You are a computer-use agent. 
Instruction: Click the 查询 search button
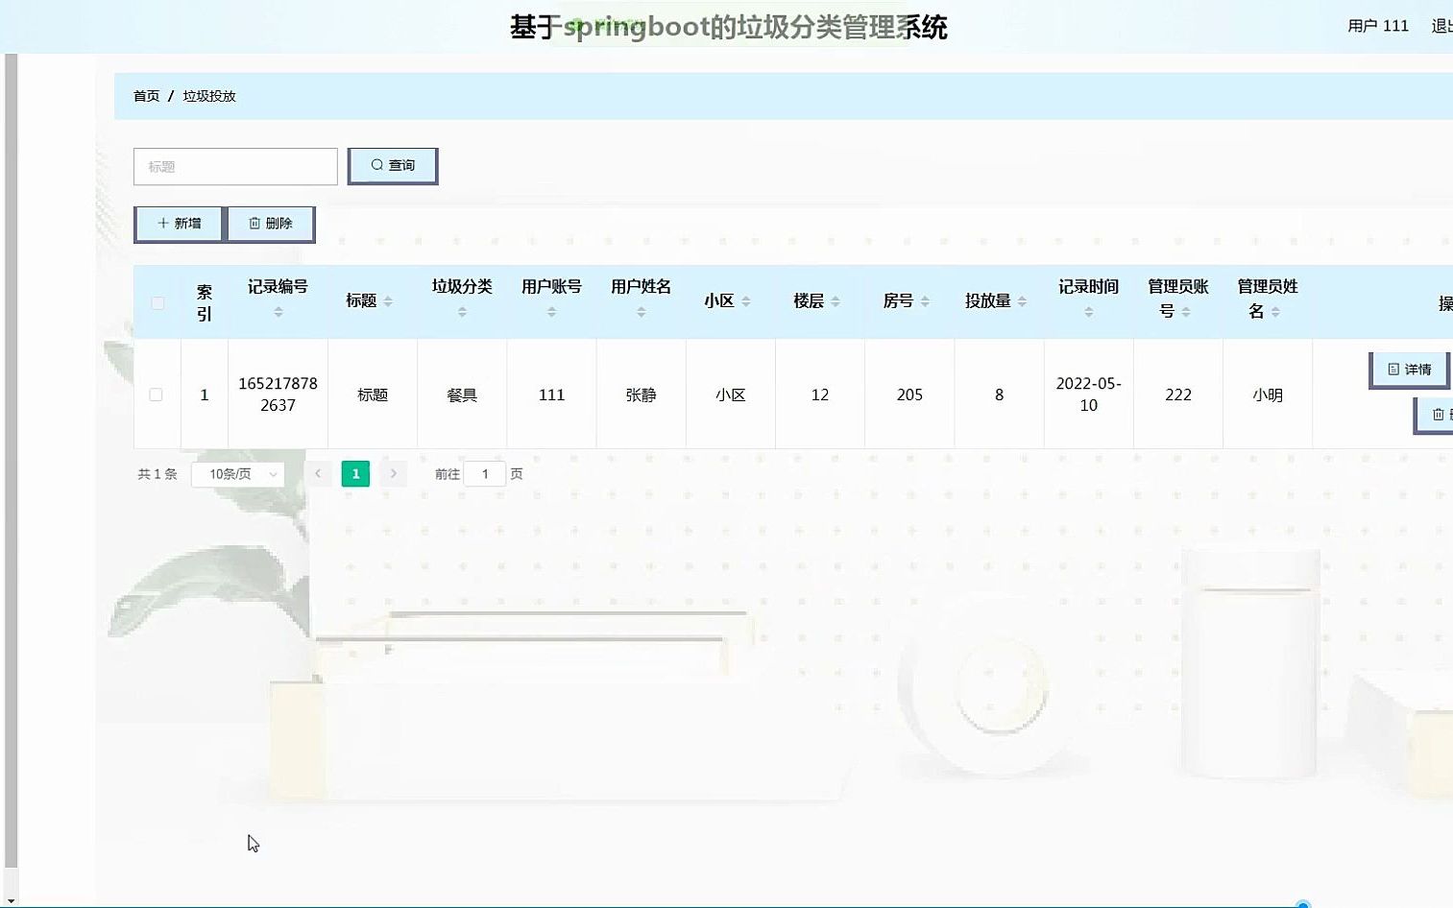(x=392, y=165)
